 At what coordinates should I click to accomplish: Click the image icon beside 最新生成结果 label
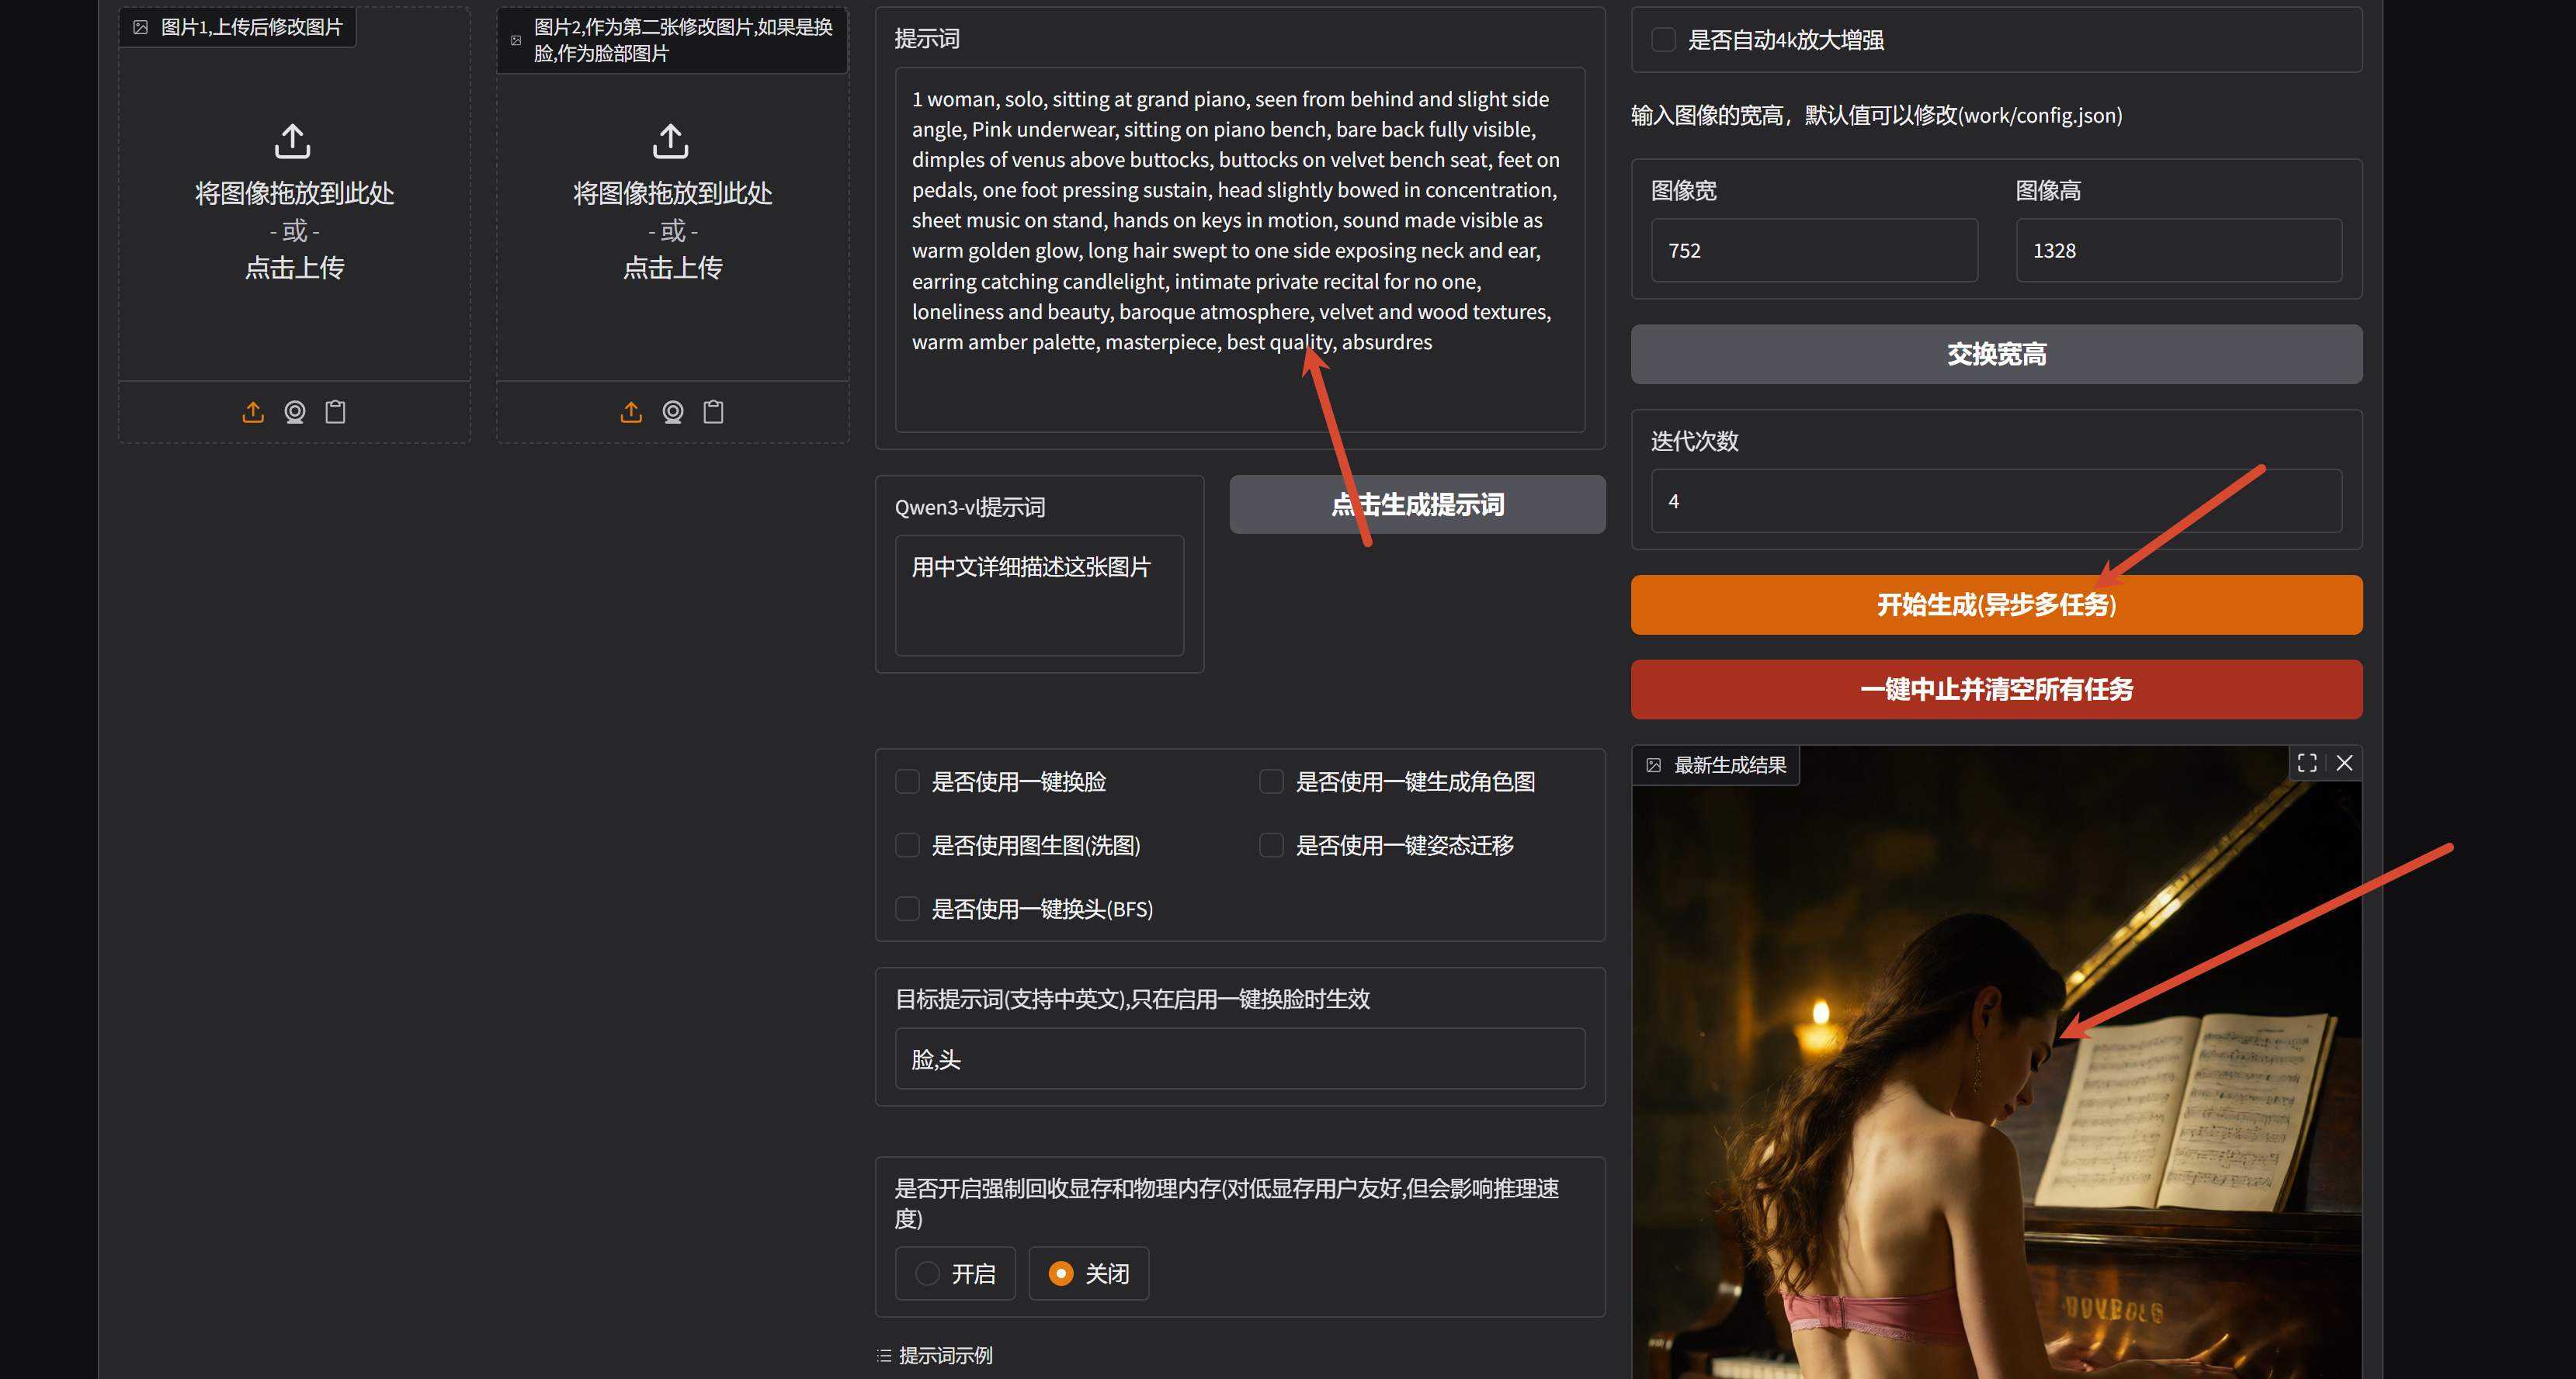click(x=1654, y=765)
